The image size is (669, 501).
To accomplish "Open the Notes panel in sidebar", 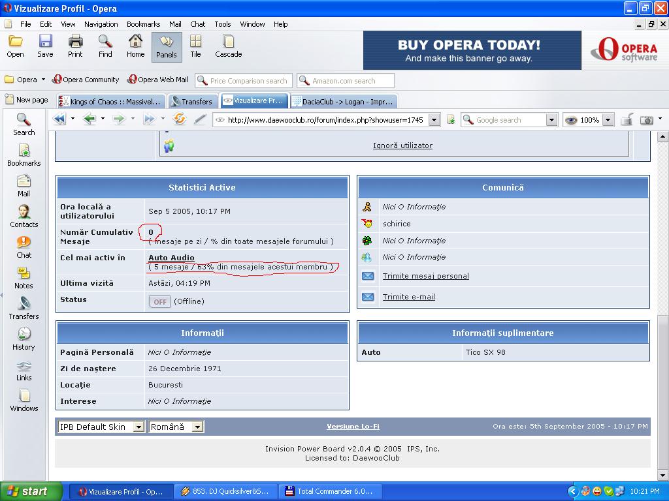I will 24,278.
